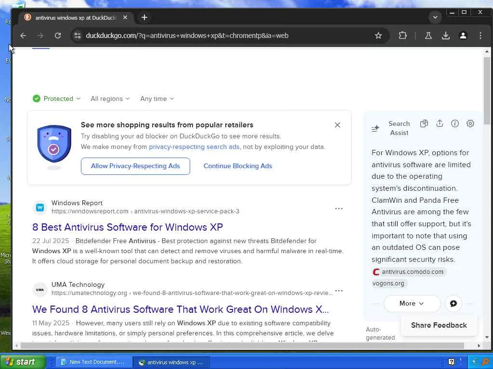Click Continue Blocking Ads

point(238,166)
